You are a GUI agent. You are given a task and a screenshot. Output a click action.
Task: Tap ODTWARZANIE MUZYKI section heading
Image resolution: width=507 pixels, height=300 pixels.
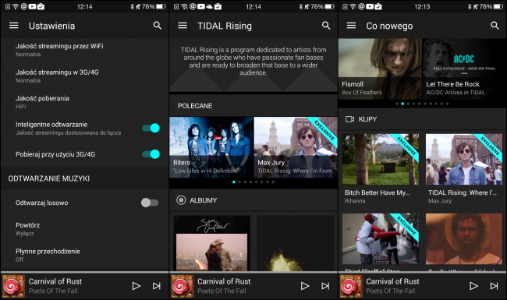(49, 178)
